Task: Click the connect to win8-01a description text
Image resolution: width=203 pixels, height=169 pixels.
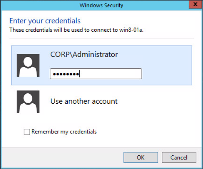Action: [76, 30]
